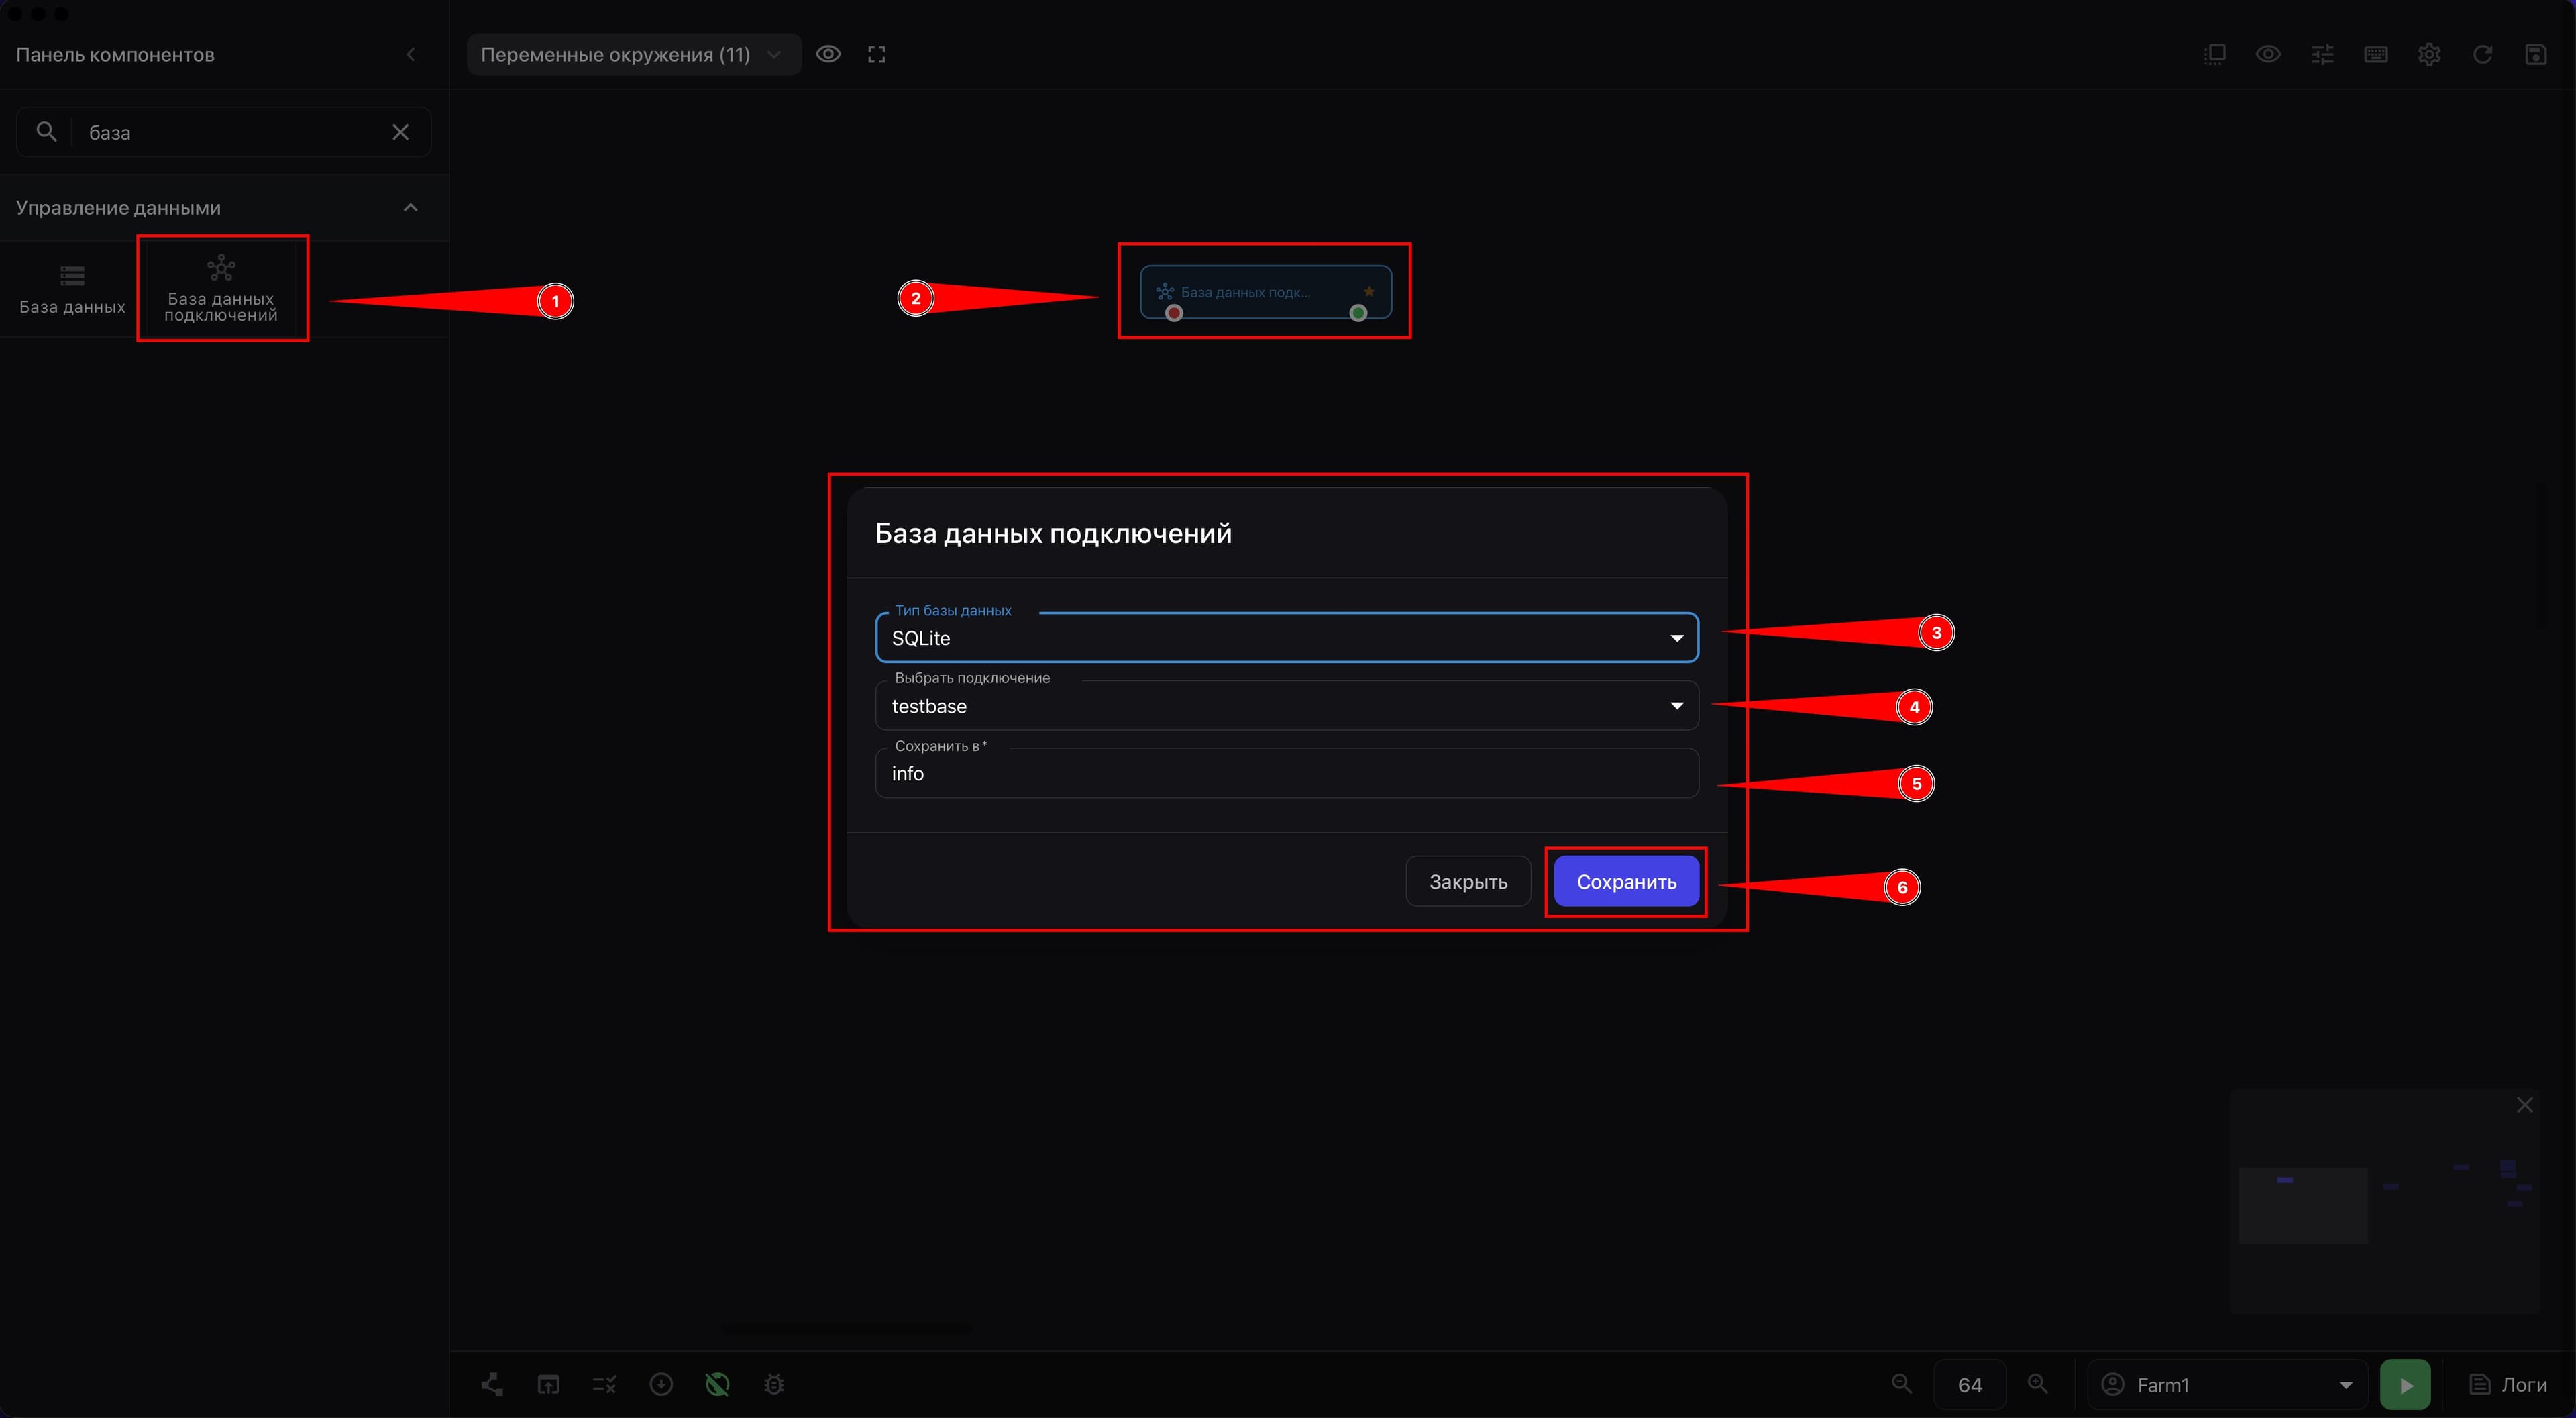
Task: Click the База данных подключений dialog title
Action: pyautogui.click(x=1053, y=534)
